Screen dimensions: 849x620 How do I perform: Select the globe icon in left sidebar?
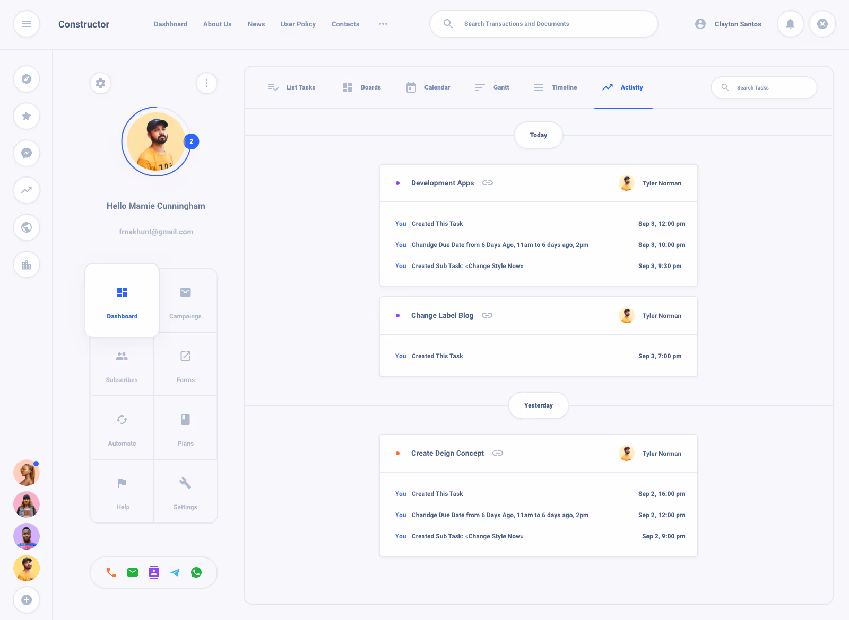pyautogui.click(x=27, y=227)
